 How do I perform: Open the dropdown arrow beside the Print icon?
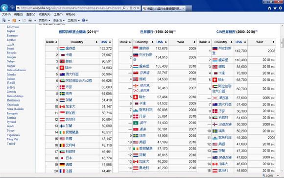click(35, 20)
